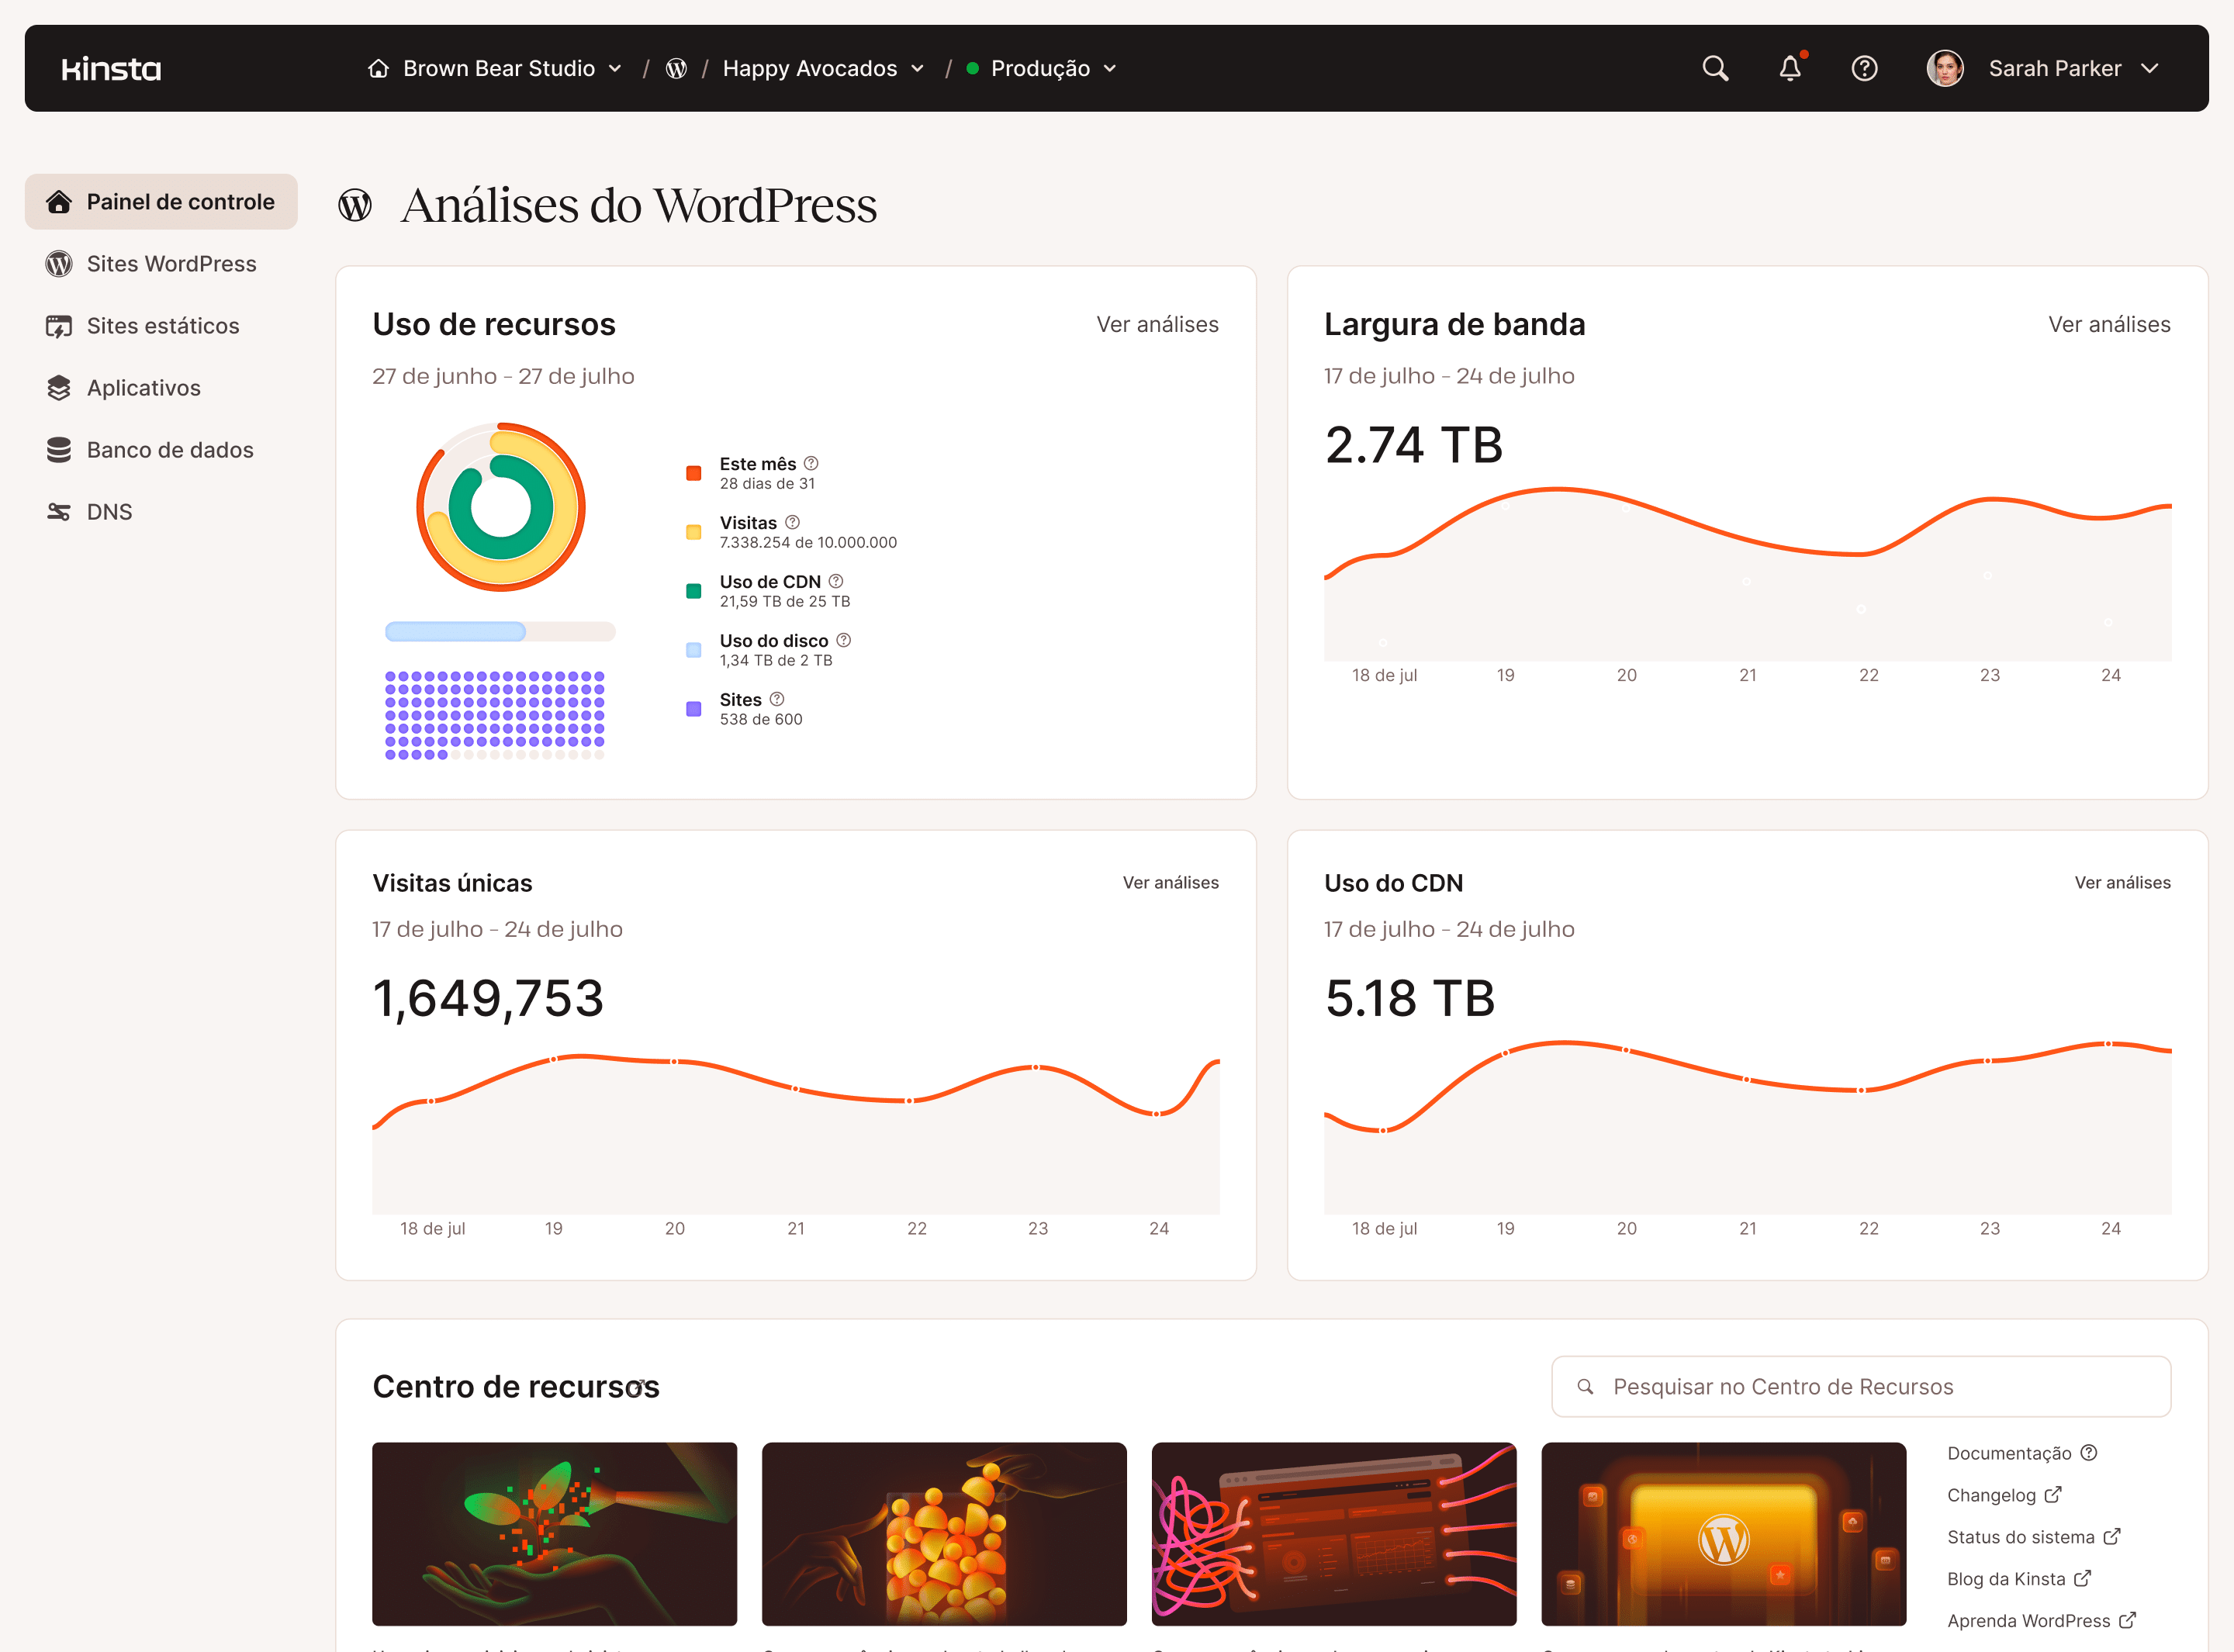The height and width of the screenshot is (1652, 2234).
Task: Open notifications from the bell icon
Action: 1790,68
